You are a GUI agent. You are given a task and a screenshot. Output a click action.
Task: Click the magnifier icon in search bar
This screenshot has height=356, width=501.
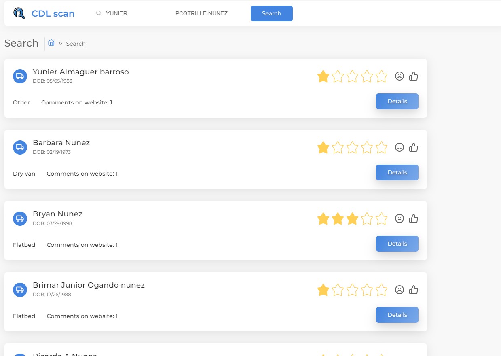tap(99, 13)
